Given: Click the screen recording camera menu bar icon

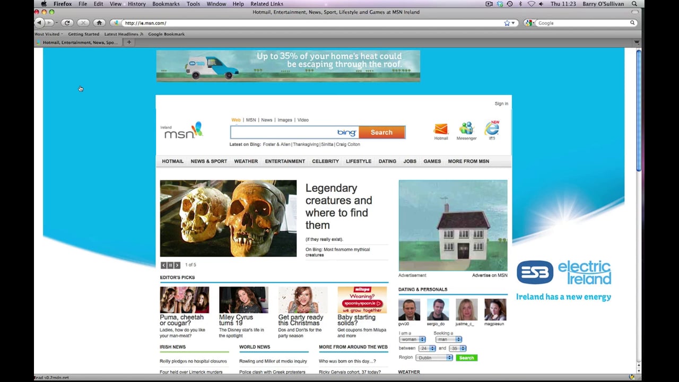Looking at the screenshot, I should (x=489, y=4).
